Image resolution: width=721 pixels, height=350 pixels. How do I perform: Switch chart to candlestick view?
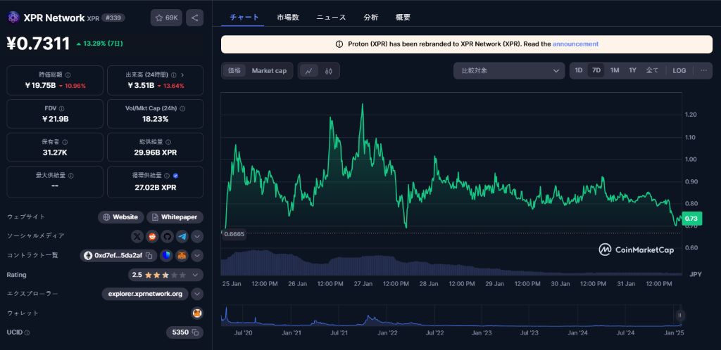pyautogui.click(x=328, y=71)
